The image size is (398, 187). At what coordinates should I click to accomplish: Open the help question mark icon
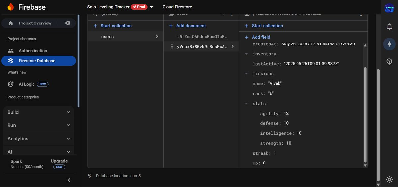click(x=389, y=61)
